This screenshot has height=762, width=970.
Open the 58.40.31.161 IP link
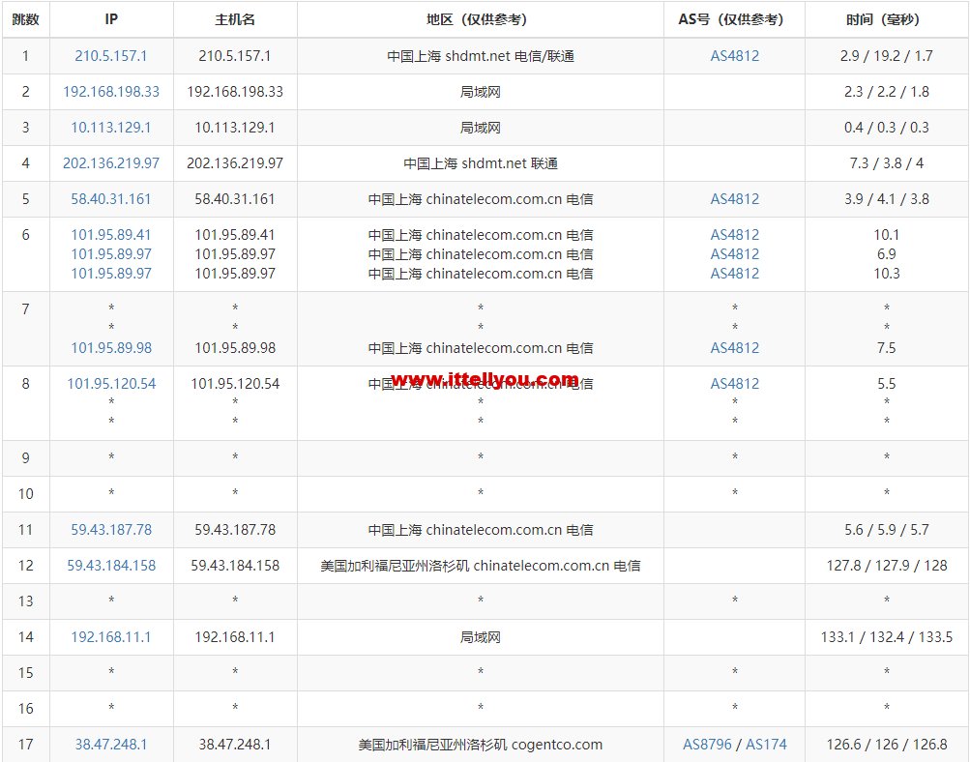tap(111, 199)
